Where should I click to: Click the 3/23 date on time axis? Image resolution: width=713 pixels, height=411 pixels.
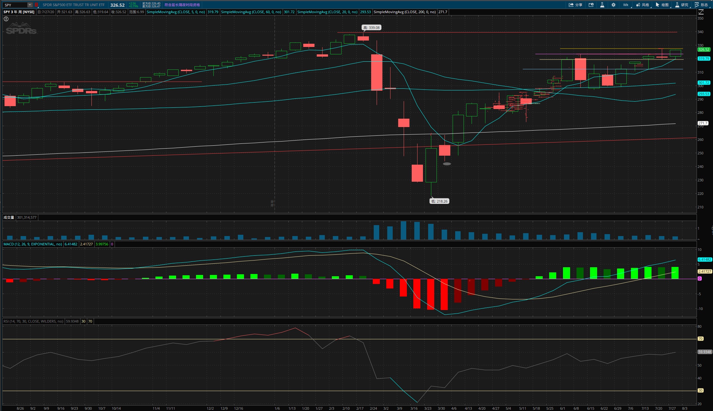(x=428, y=408)
